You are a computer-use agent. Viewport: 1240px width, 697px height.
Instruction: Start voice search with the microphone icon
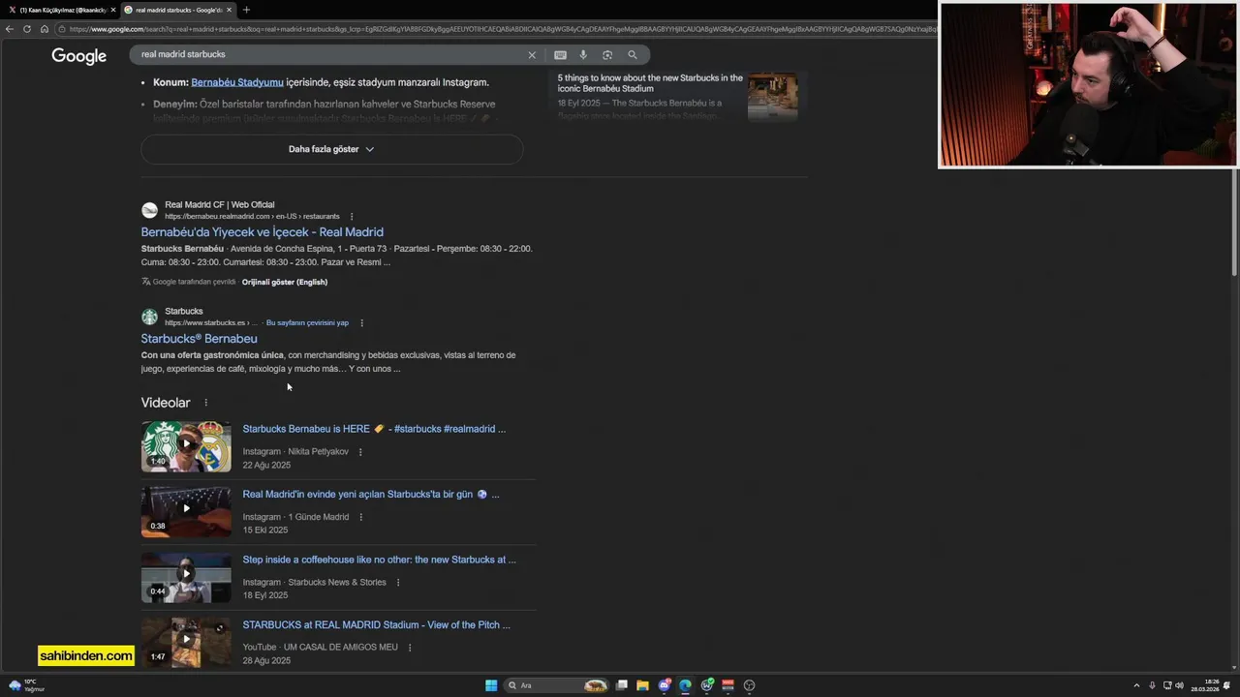pyautogui.click(x=583, y=55)
